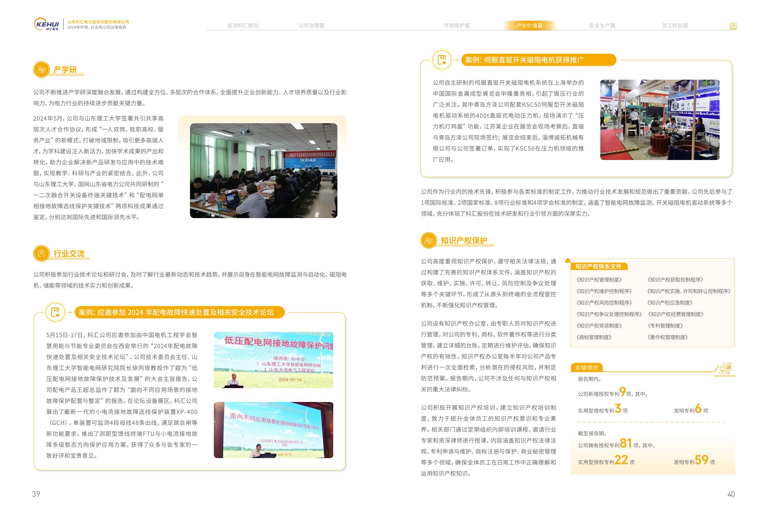Click 《著作权管理制度》 entry
The height and width of the screenshot is (521, 768).
pyautogui.click(x=668, y=337)
